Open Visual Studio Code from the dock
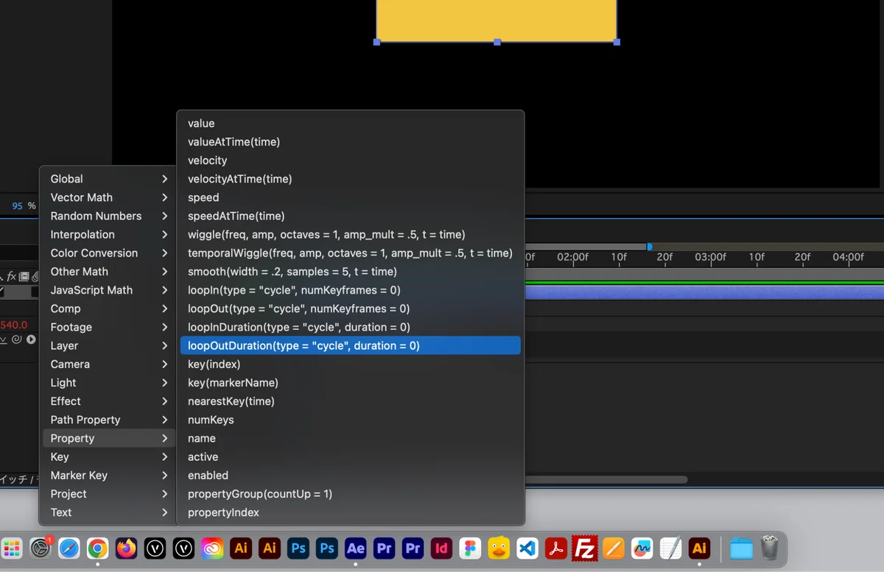This screenshot has height=572, width=884. click(x=527, y=548)
